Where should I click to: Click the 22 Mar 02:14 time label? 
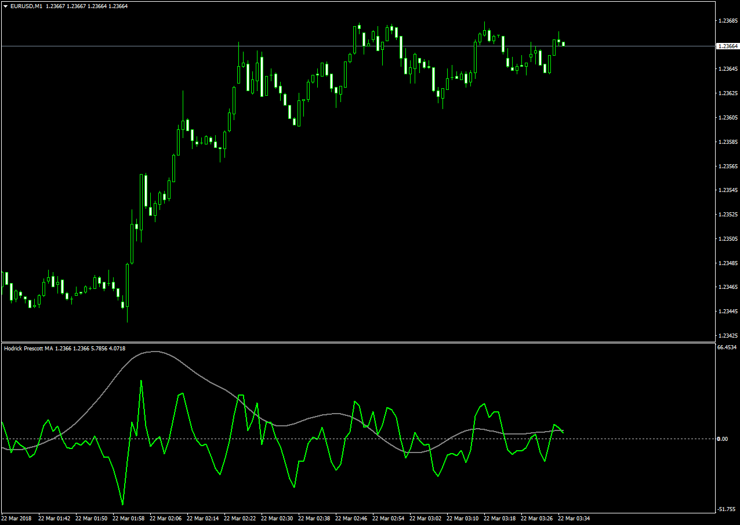[x=203, y=518]
